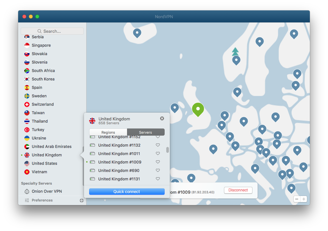328x231 pixels.
Task: Select the Servers tab
Action: (146, 132)
